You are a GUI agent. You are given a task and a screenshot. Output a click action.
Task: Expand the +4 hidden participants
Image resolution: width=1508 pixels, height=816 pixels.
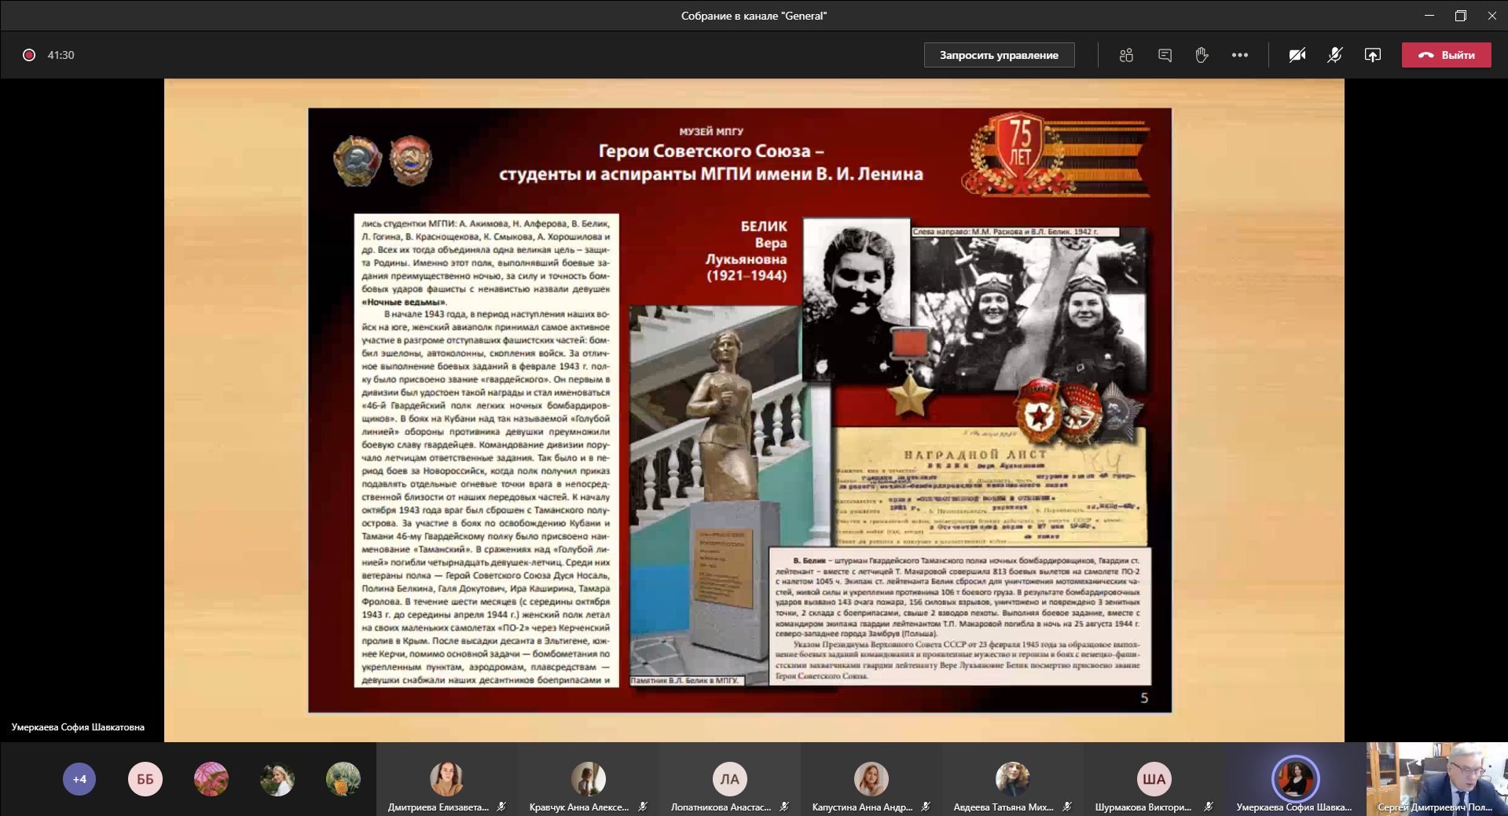pyautogui.click(x=79, y=779)
